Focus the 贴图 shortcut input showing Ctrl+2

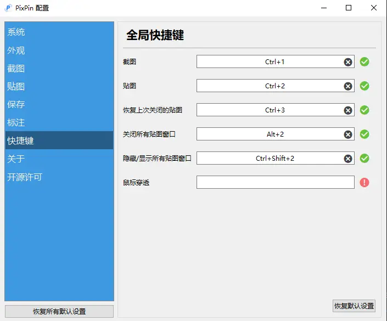click(276, 86)
